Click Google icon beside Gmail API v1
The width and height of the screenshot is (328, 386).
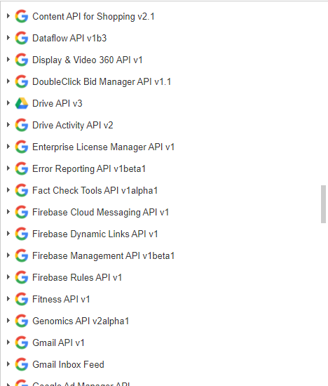coord(22,342)
